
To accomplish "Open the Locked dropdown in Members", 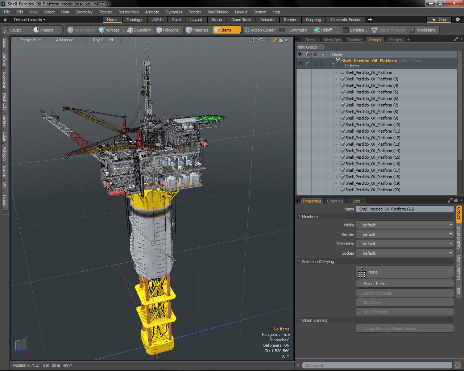I will click(405, 253).
